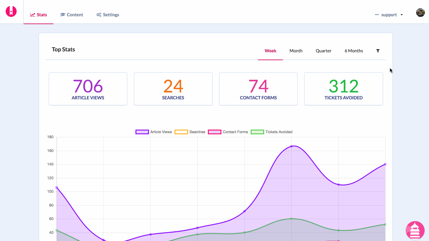Switch to the Month tab
This screenshot has height=241, width=429.
tap(296, 50)
